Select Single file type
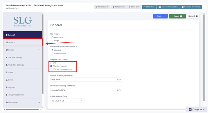The width and height of the screenshot is (208, 113). 52,41
